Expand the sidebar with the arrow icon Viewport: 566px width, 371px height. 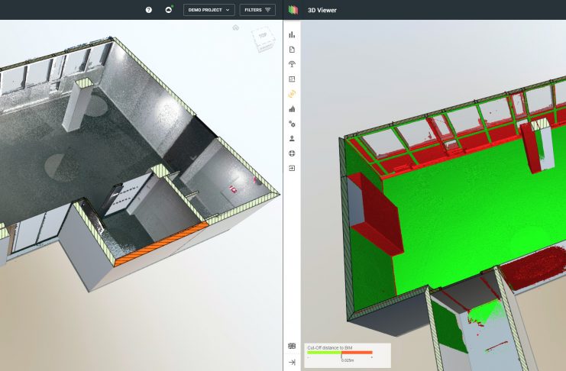pos(292,362)
